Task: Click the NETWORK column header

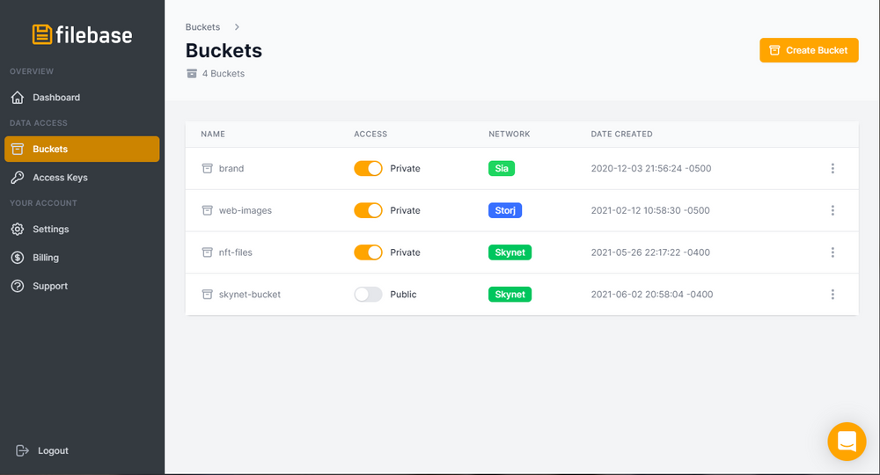Action: pyautogui.click(x=509, y=134)
